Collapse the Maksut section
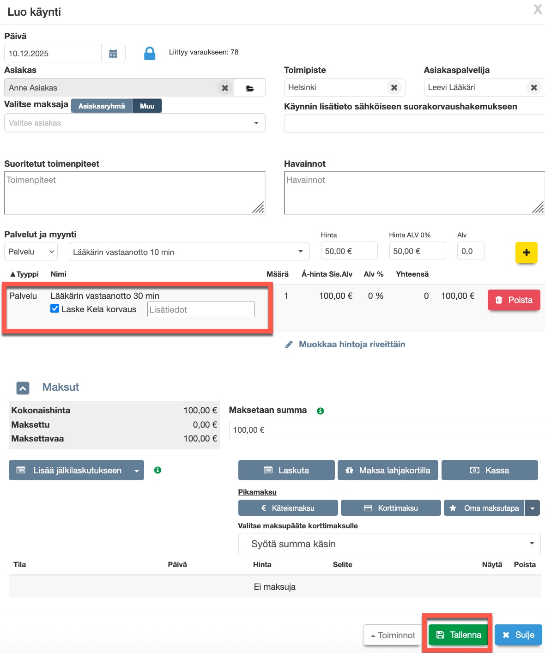Image resolution: width=545 pixels, height=653 pixels. [x=23, y=388]
